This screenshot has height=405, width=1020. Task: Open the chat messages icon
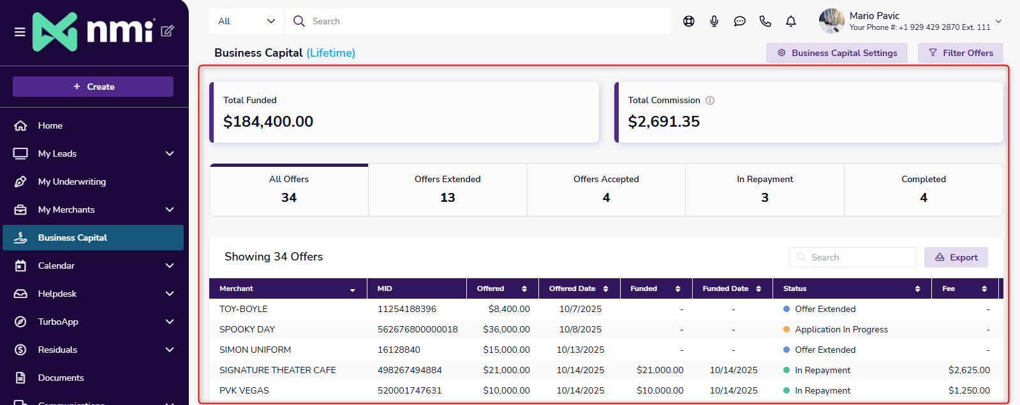(x=739, y=21)
